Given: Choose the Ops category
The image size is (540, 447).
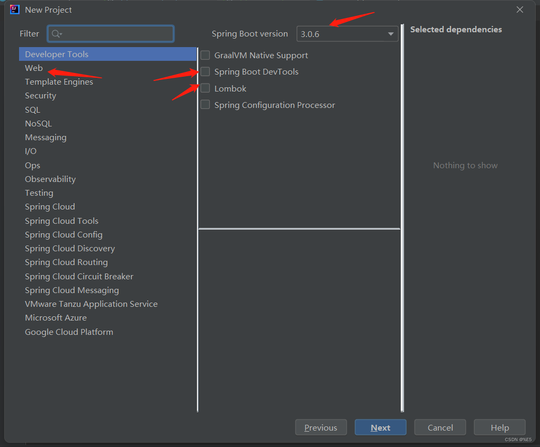Looking at the screenshot, I should (108, 165).
